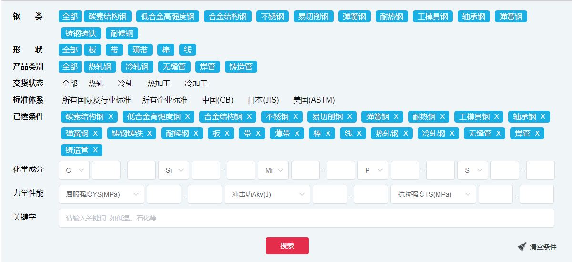The width and height of the screenshot is (572, 262).
Task: Open the 抗拉强度TS(MPa) dropdown
Action: [x=433, y=194]
